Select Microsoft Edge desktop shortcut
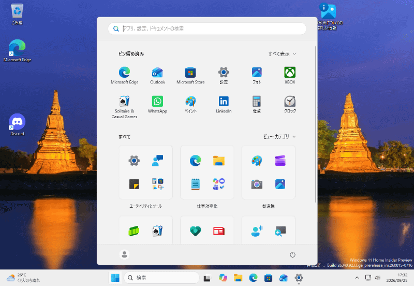 point(17,51)
